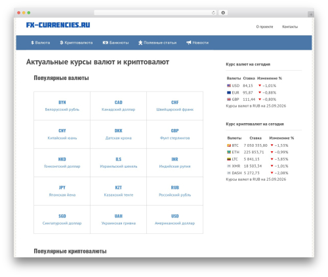Image resolution: width=328 pixels, height=277 pixels.
Task: Click the US flag icon next to USD
Action: tap(229, 86)
